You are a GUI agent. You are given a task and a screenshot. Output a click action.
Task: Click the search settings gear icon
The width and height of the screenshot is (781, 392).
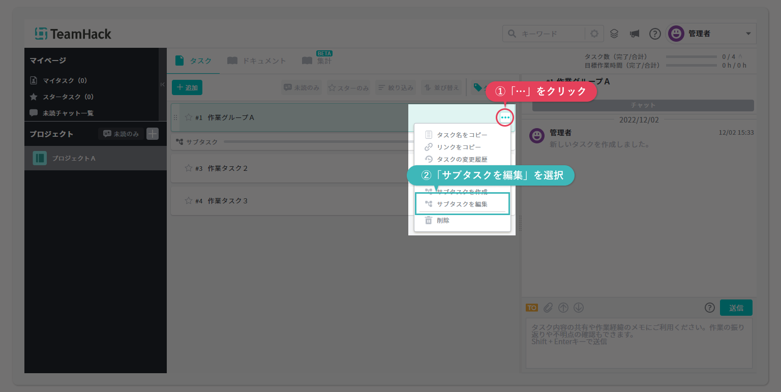[x=594, y=34]
